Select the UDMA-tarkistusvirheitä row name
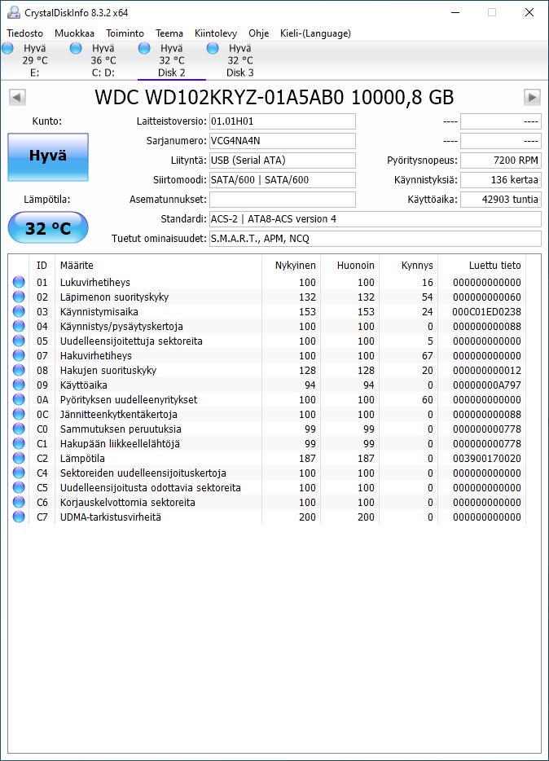This screenshot has width=549, height=761. [111, 517]
